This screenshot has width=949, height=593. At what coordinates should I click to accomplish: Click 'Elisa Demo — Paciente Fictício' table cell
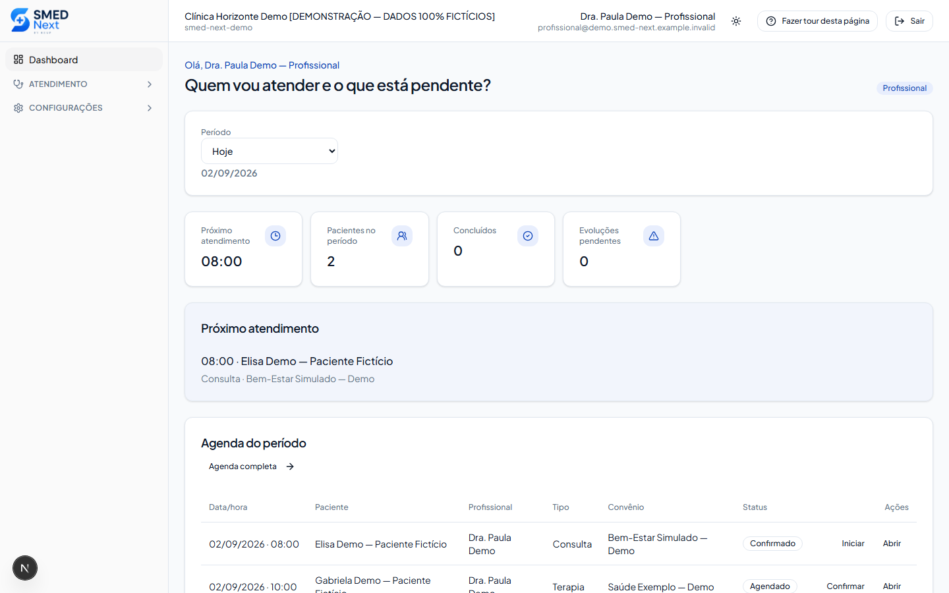[381, 544]
